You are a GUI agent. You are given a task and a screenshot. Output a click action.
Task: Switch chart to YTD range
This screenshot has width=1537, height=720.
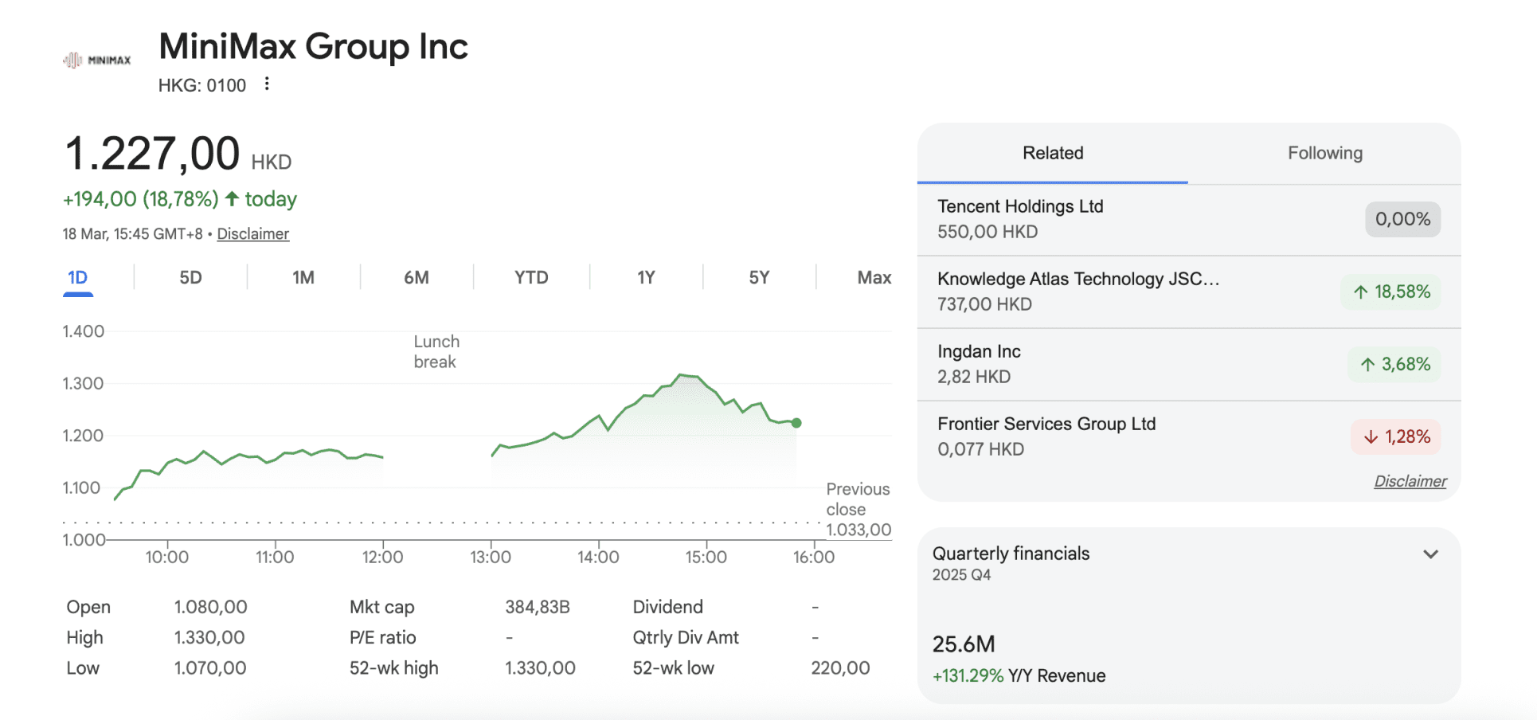coord(531,278)
